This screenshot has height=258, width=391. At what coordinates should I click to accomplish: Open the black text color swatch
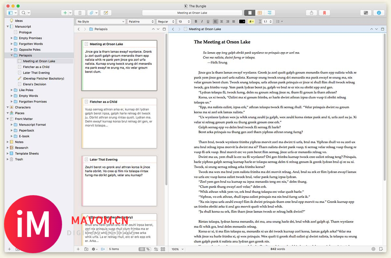(242, 21)
